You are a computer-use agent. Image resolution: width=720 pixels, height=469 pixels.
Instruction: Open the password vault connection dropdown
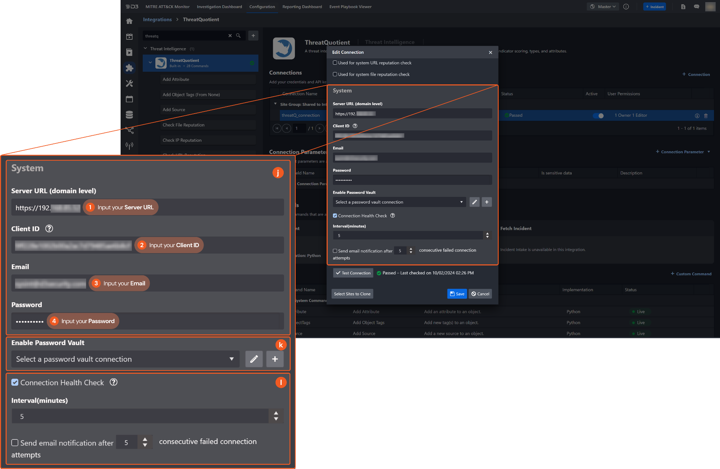tap(399, 202)
